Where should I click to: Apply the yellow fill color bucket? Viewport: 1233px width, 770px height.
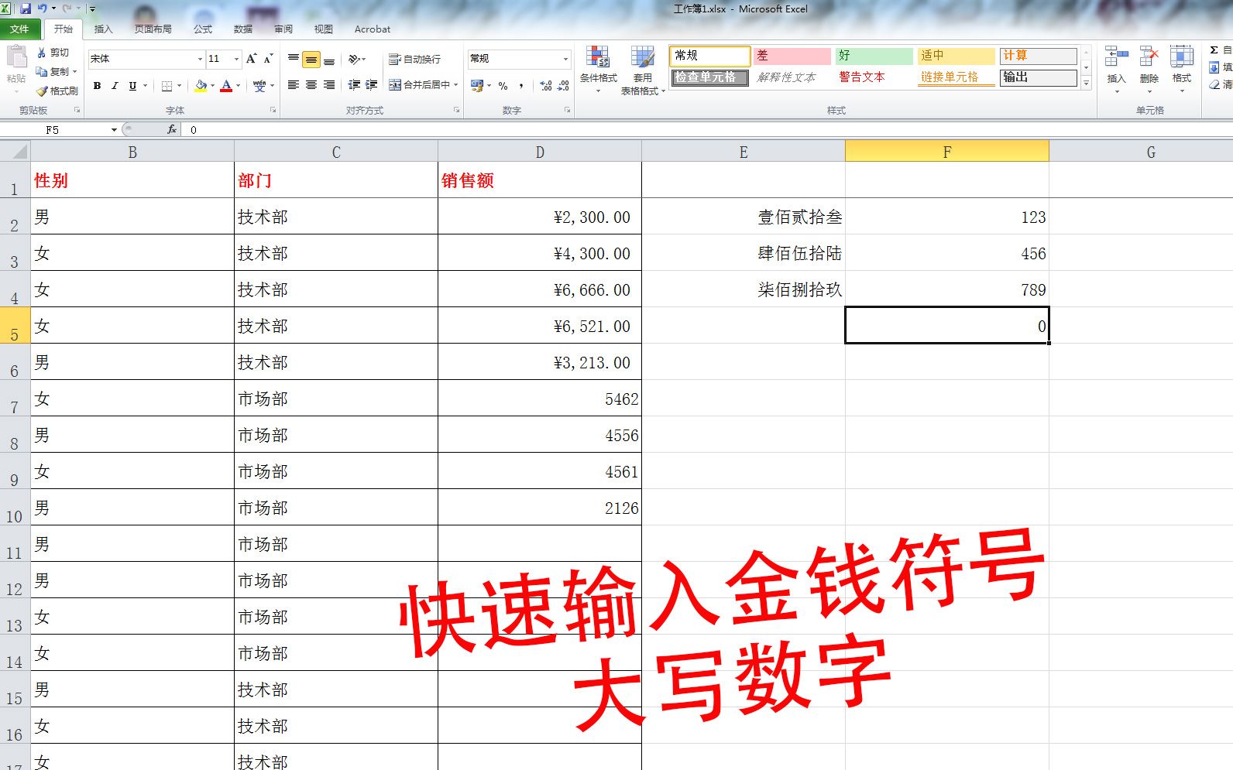tap(201, 86)
